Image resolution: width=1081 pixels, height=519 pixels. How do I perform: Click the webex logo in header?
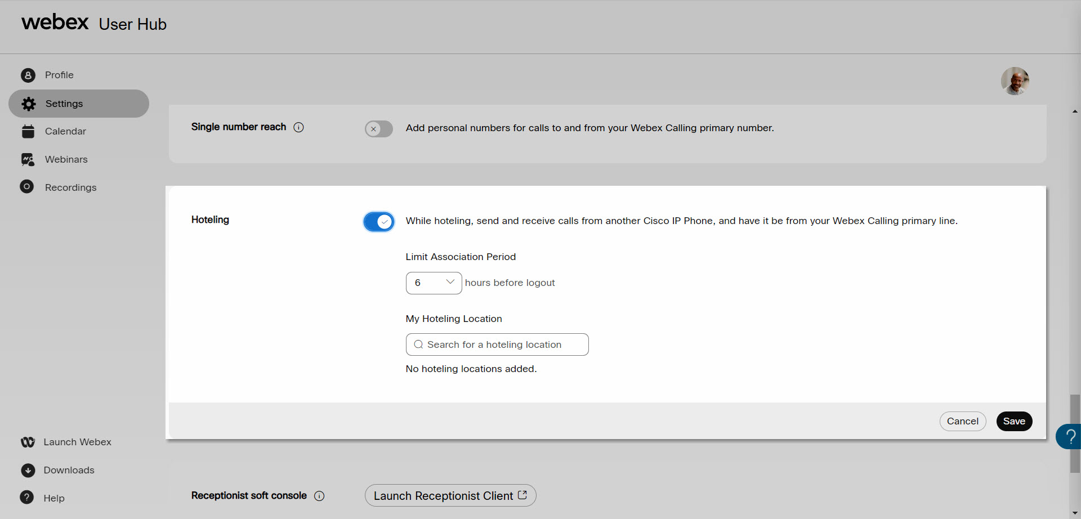pyautogui.click(x=55, y=23)
